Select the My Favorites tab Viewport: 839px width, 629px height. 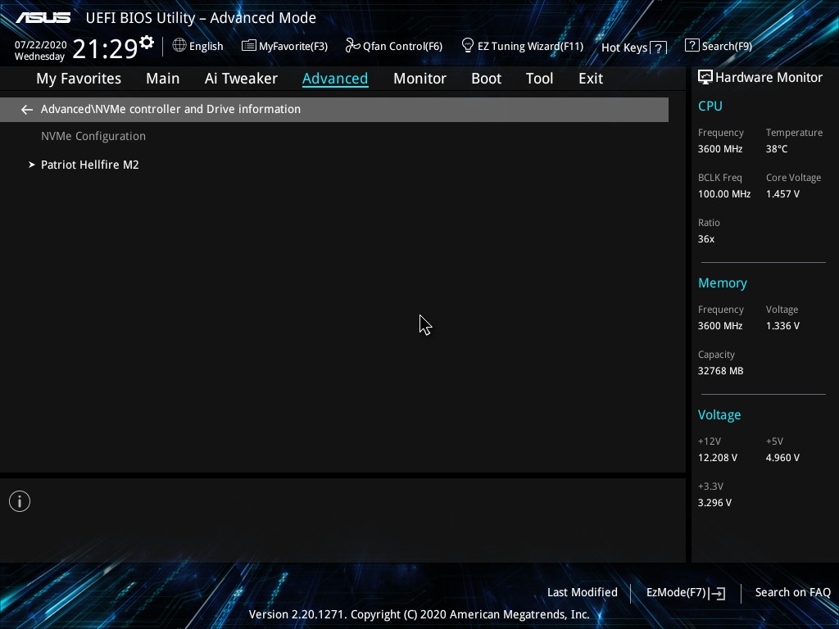coord(79,79)
